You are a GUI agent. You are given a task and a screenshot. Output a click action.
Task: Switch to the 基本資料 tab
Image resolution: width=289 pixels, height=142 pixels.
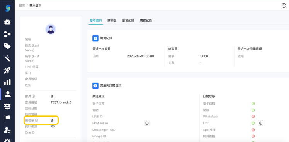(x=96, y=20)
